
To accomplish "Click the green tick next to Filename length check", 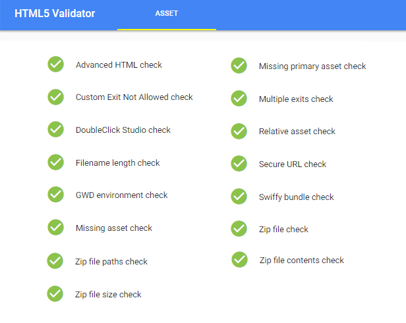I will tap(55, 162).
